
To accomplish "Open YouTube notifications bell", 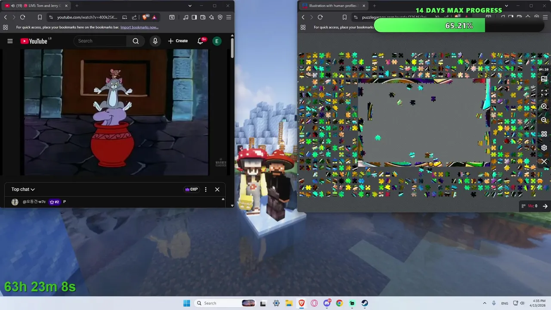I will [201, 41].
